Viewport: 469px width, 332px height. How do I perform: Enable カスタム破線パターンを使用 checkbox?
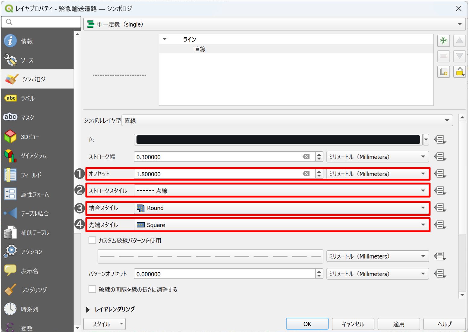92,240
